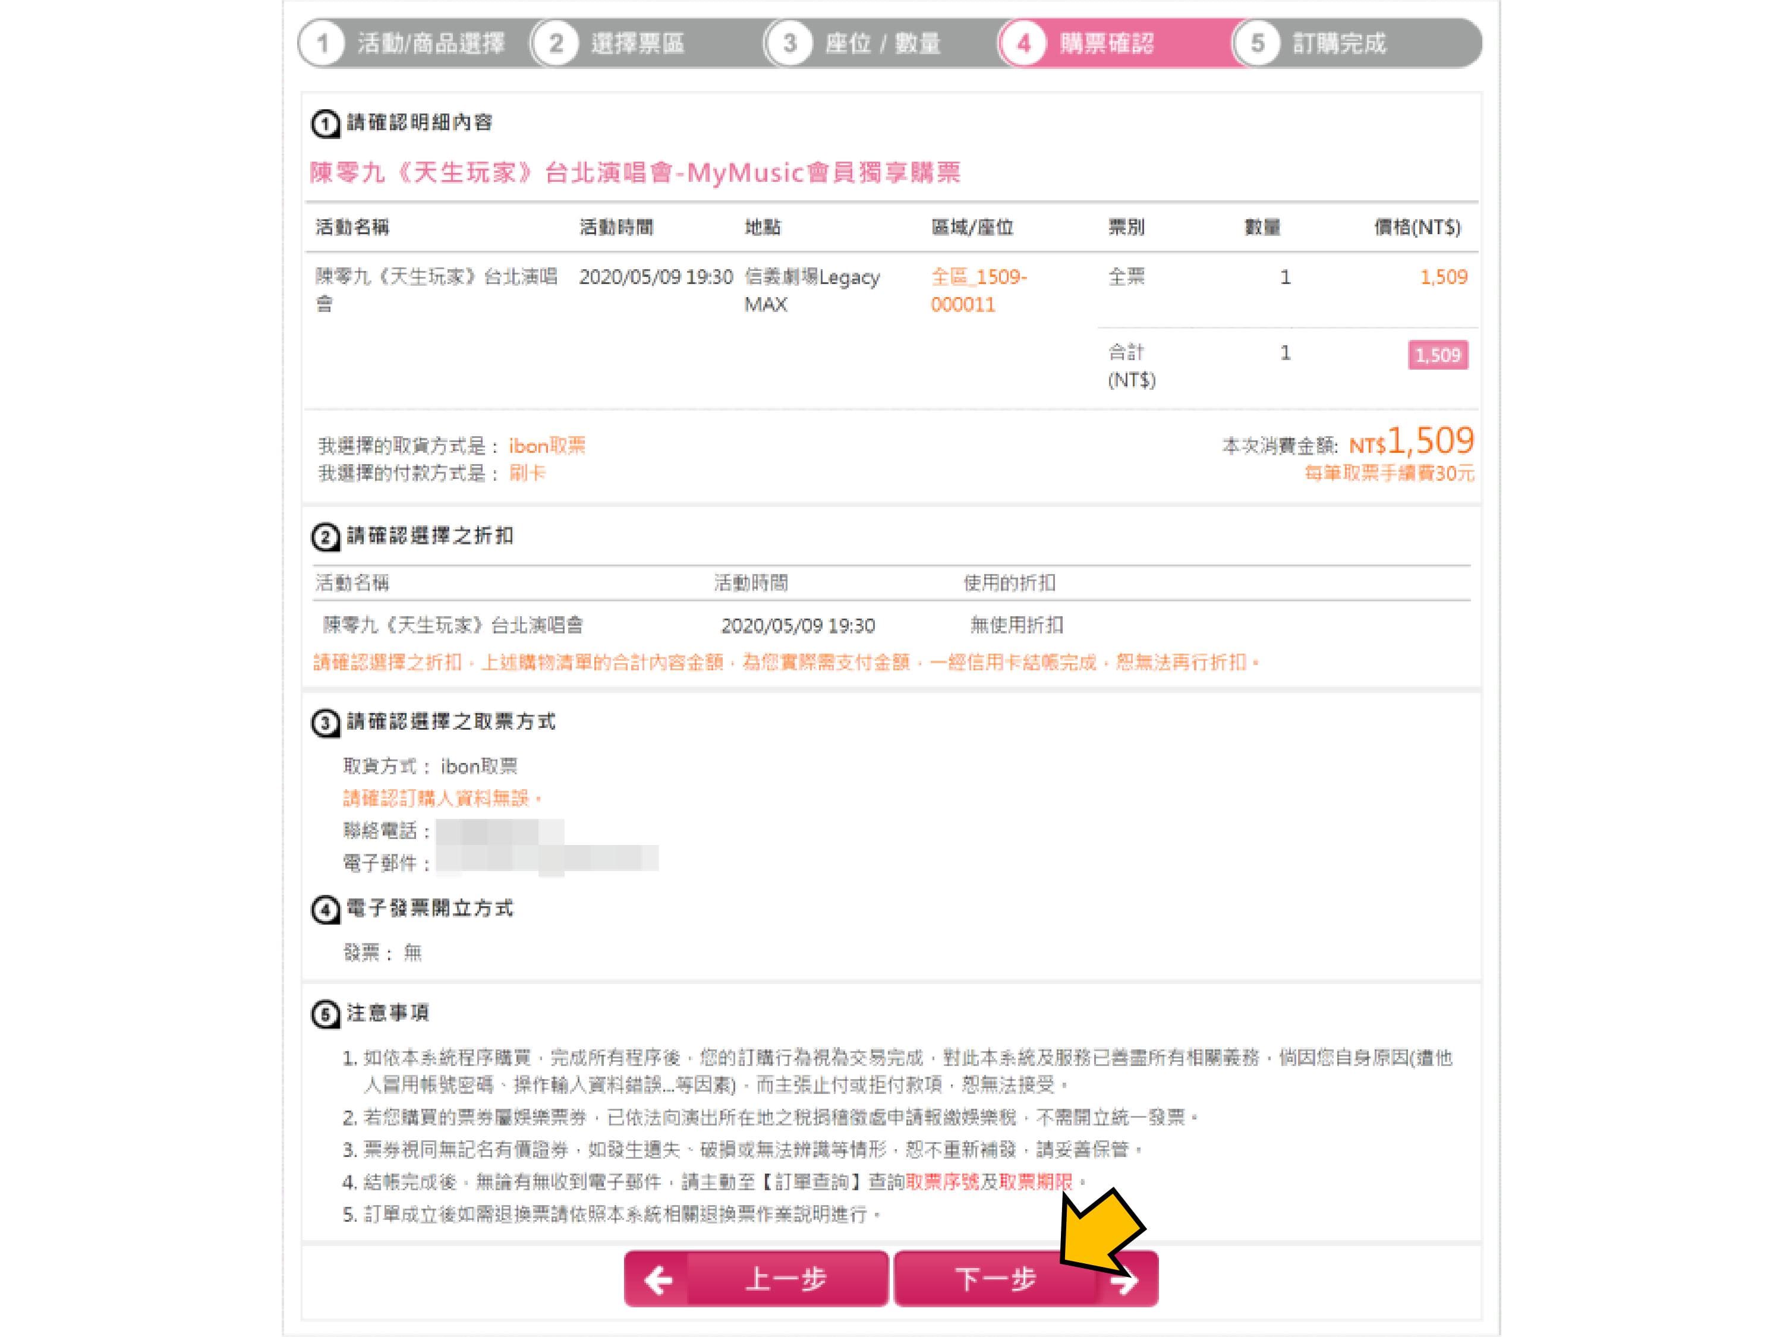Click the pink 1,509 total badge
This screenshot has width=1783, height=1337.
click(1437, 355)
